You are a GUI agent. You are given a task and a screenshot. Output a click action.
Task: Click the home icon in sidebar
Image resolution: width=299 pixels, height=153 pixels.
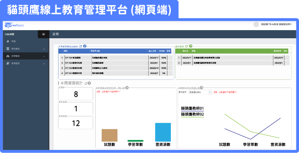pyautogui.click(x=8, y=41)
